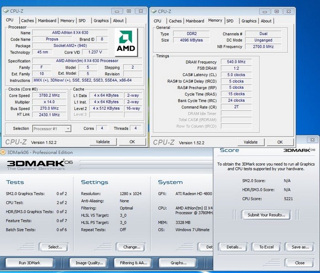Click Close button in Score dialog
Viewport: 320px width, 273px height.
299,263
